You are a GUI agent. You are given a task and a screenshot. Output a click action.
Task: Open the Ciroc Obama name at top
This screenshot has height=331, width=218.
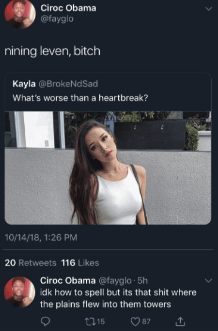pyautogui.click(x=68, y=8)
